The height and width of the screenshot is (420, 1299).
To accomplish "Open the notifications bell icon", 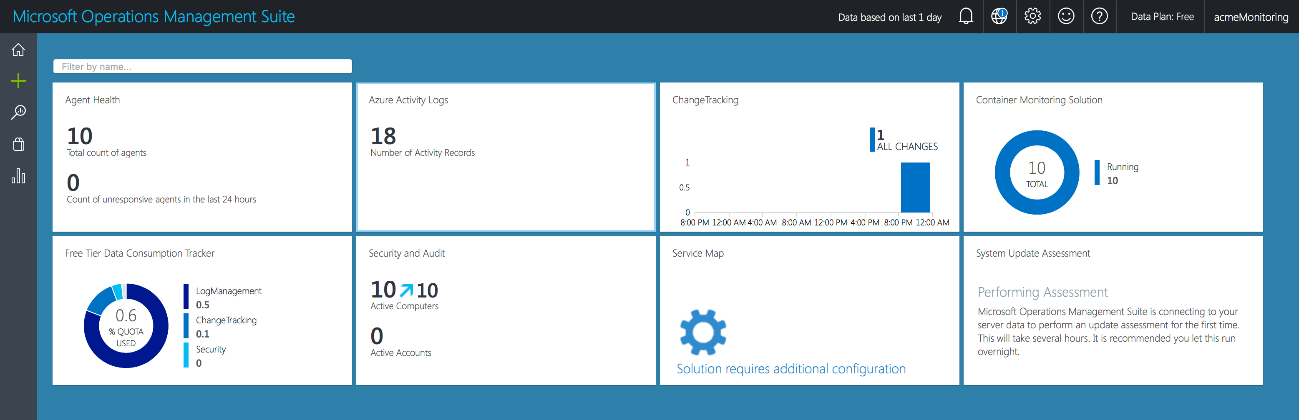I will [966, 17].
